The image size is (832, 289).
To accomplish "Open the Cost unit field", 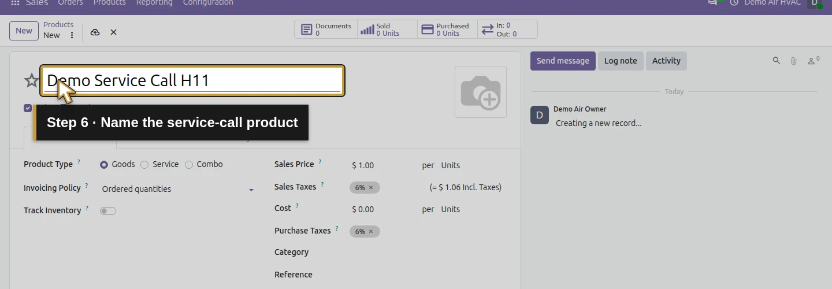I will (451, 209).
